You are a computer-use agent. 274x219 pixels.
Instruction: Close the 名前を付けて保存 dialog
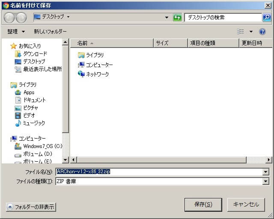[x=268, y=6]
